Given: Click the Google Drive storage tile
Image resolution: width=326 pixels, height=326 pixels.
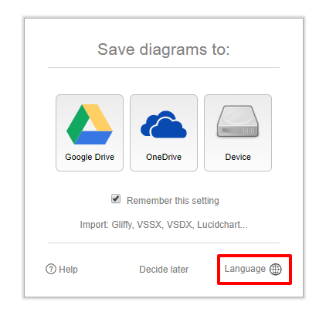Looking at the screenshot, I should (x=90, y=133).
